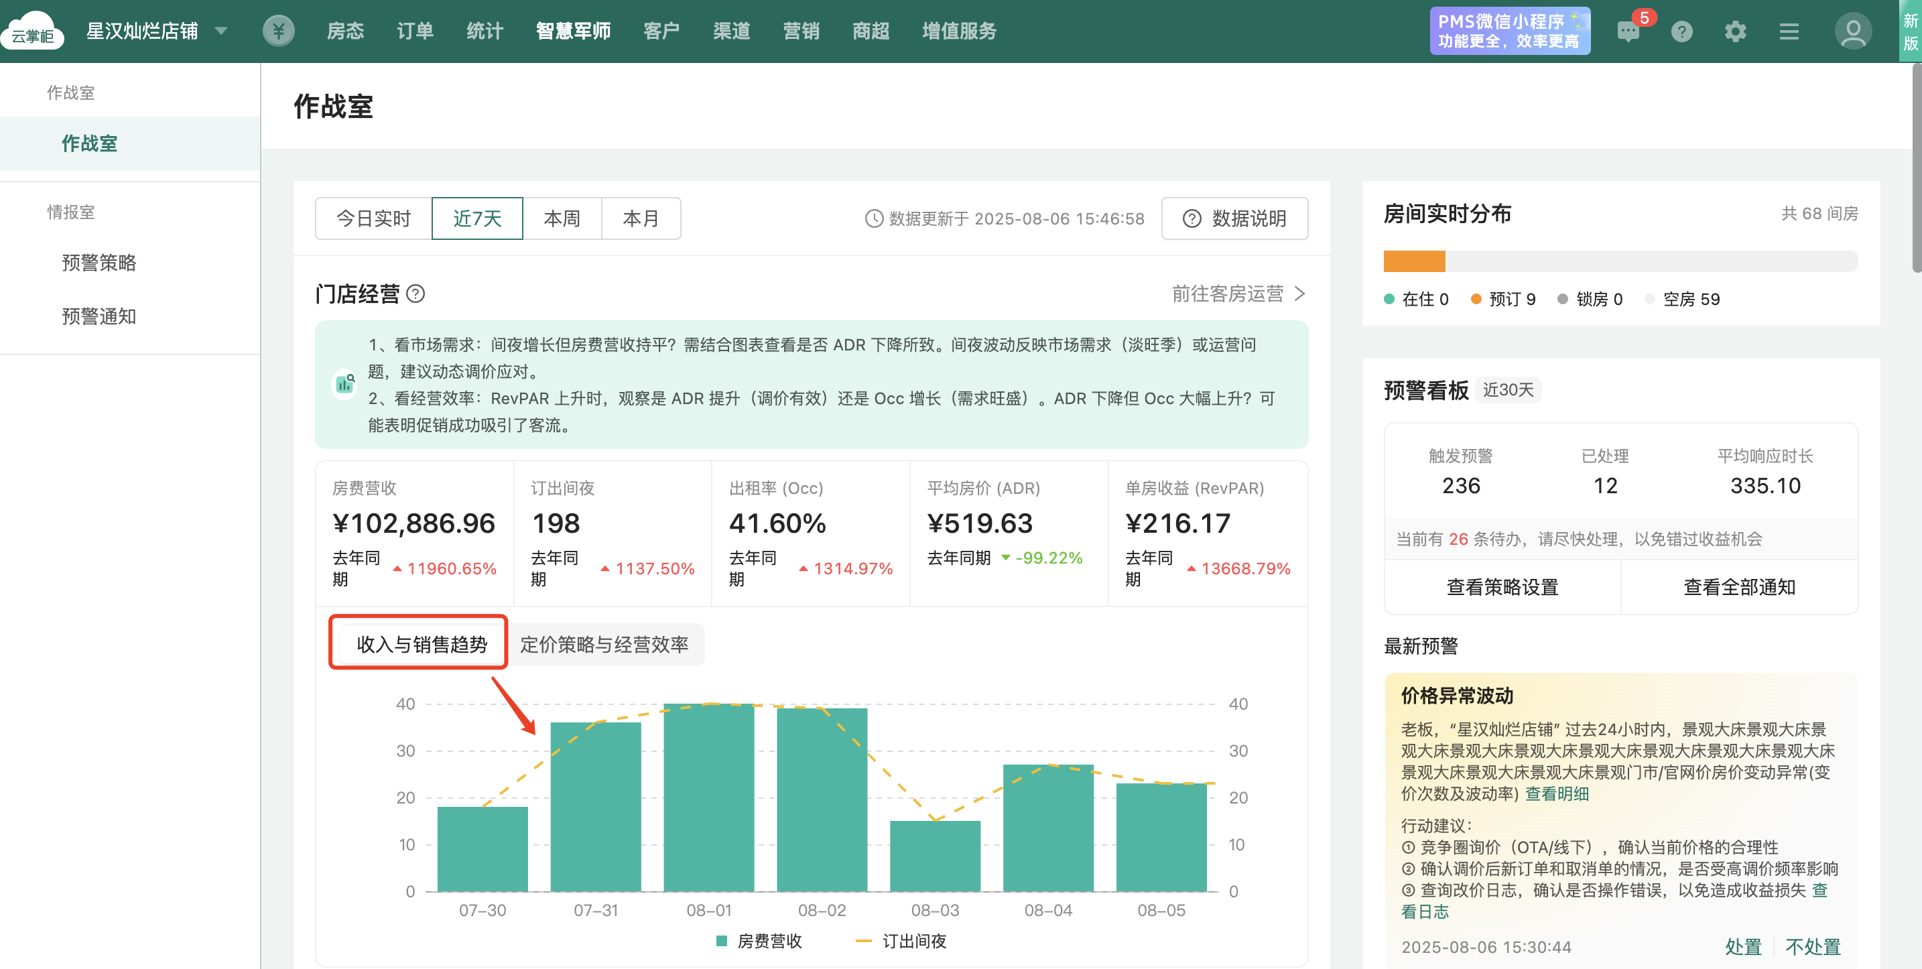Select the 本月 time range tab
The image size is (1922, 969).
click(641, 218)
